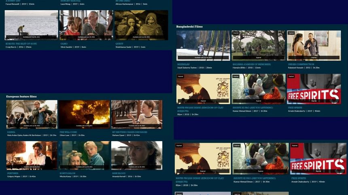
Task: Open My Brother Chases Dinosaurs thumbnail
Action: coord(137,114)
